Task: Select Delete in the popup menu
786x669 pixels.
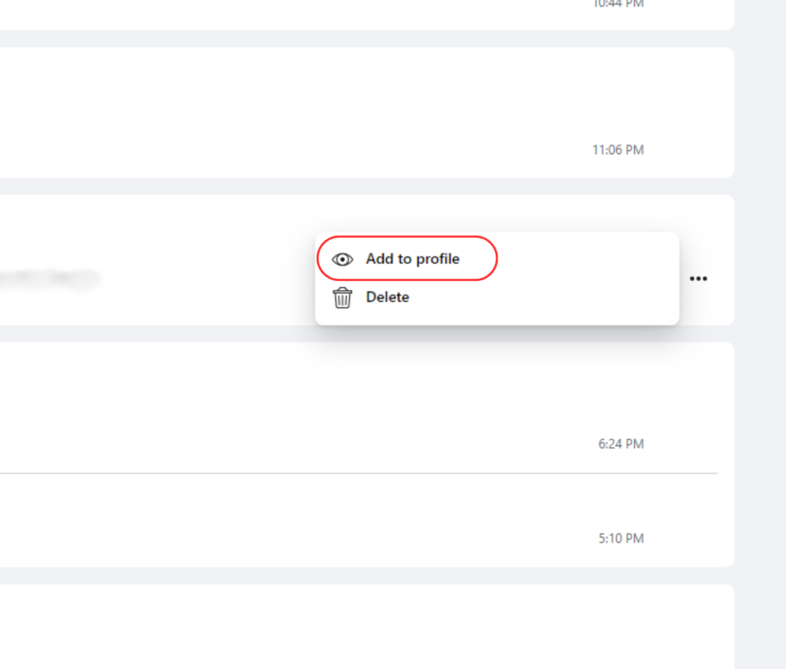Action: click(388, 297)
